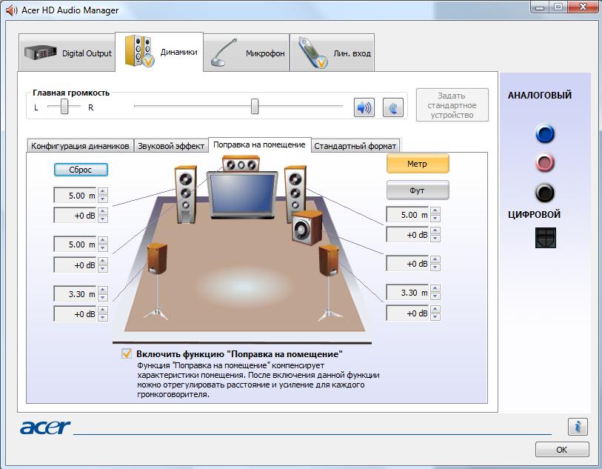Decrease bottom-right +0 dB gain stepper

(x=435, y=317)
